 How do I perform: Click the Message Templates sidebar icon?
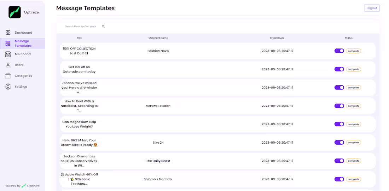pos(8,44)
